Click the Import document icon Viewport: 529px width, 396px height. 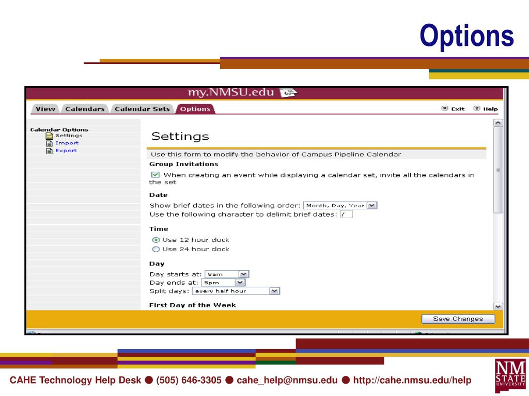pos(50,143)
